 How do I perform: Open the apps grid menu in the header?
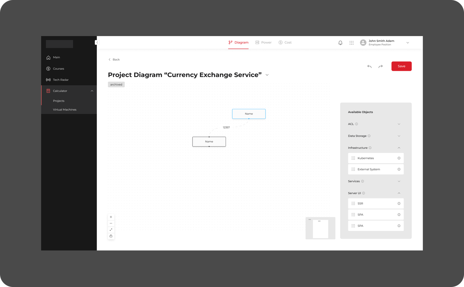tap(351, 43)
